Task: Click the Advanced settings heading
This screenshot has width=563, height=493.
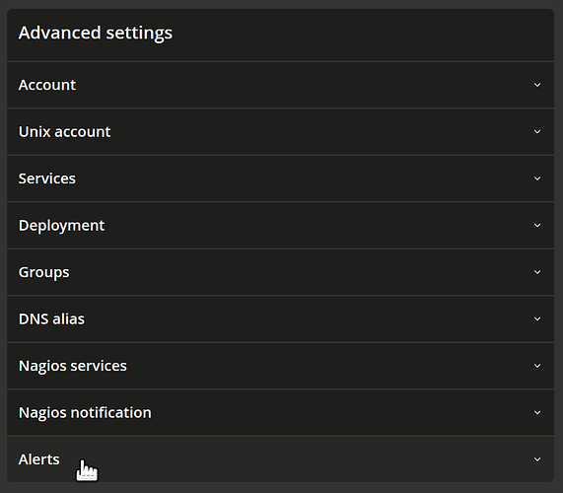Action: (96, 34)
